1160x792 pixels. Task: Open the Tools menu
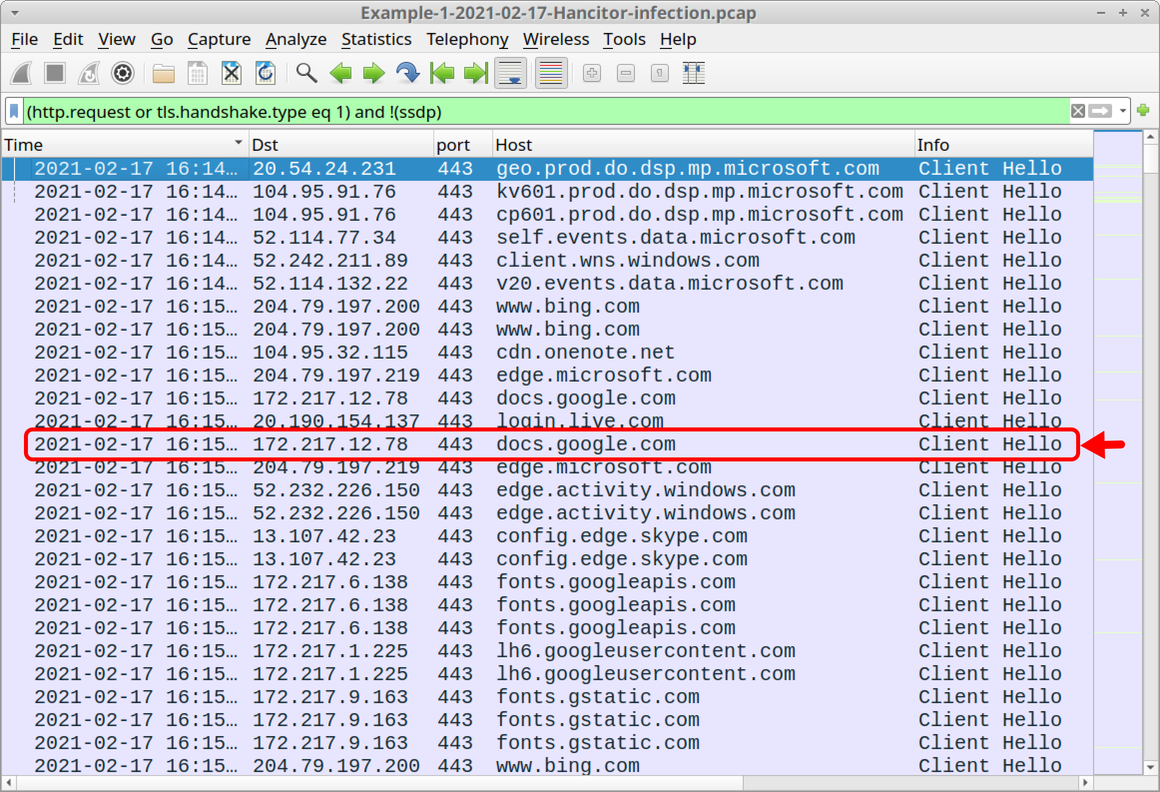click(x=624, y=39)
